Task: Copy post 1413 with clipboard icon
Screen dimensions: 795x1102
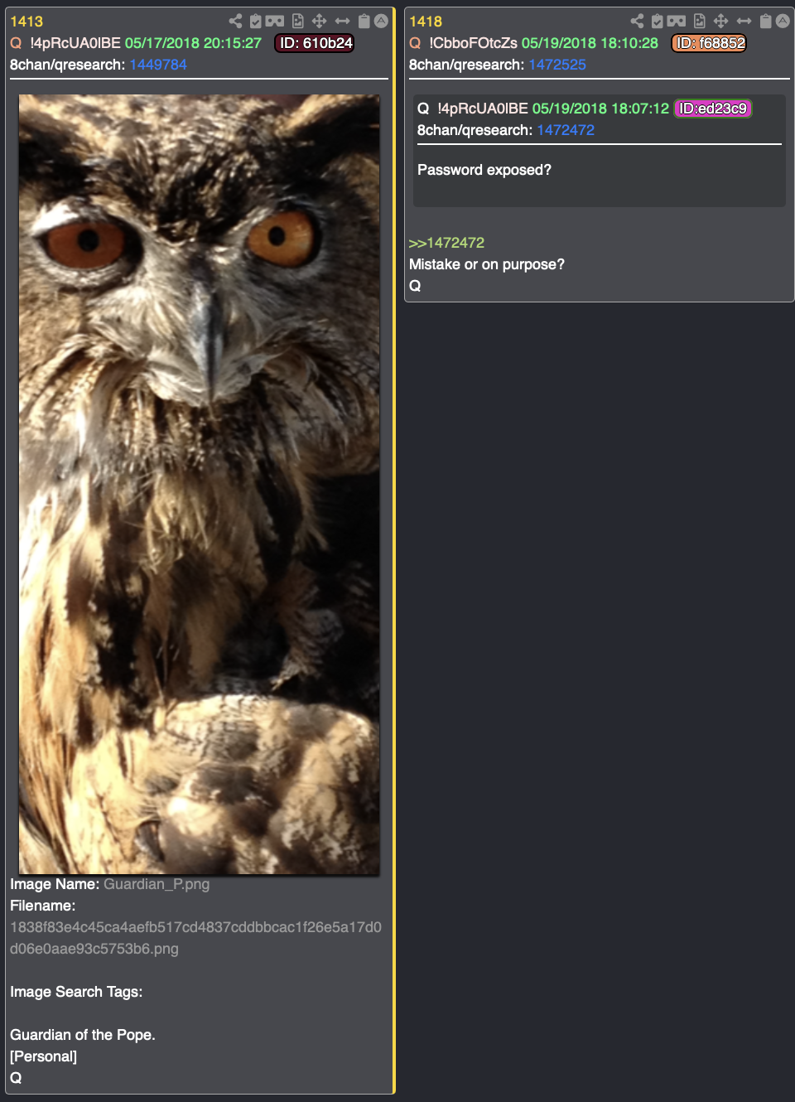Action: [x=364, y=21]
